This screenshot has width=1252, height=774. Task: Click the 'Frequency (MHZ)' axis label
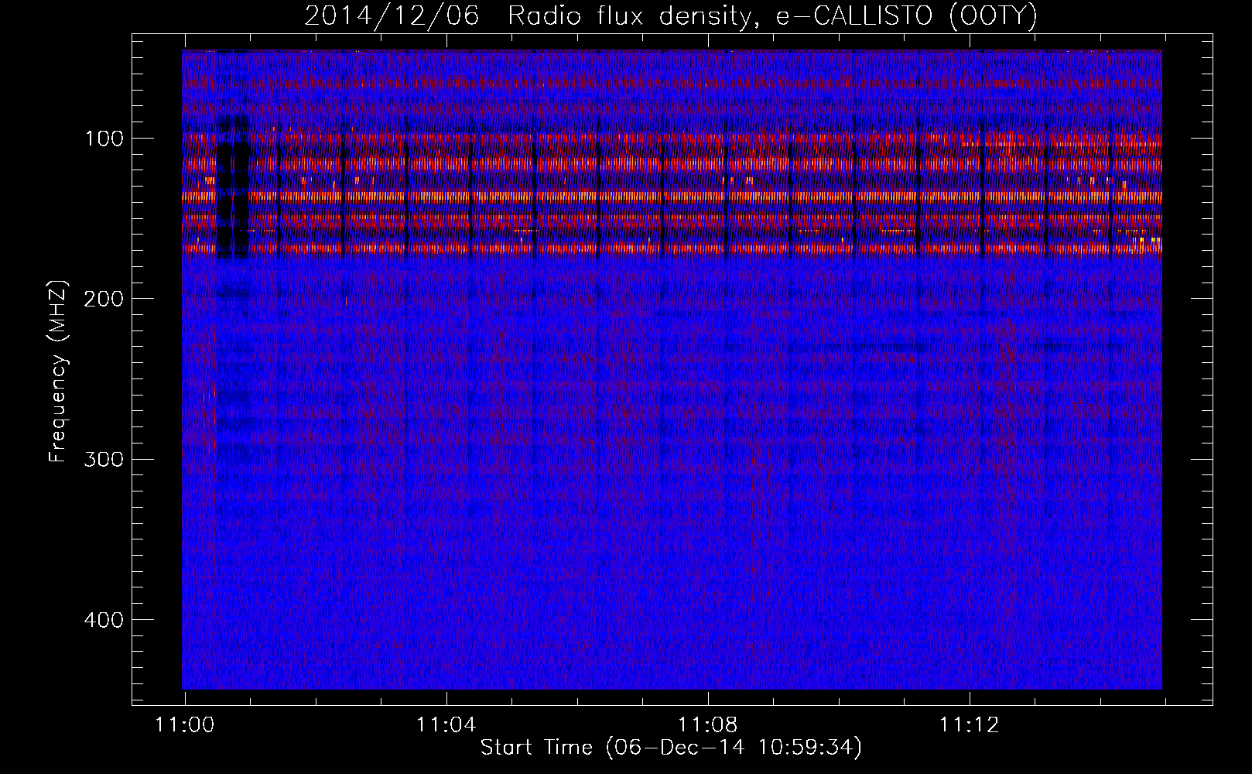coord(58,372)
